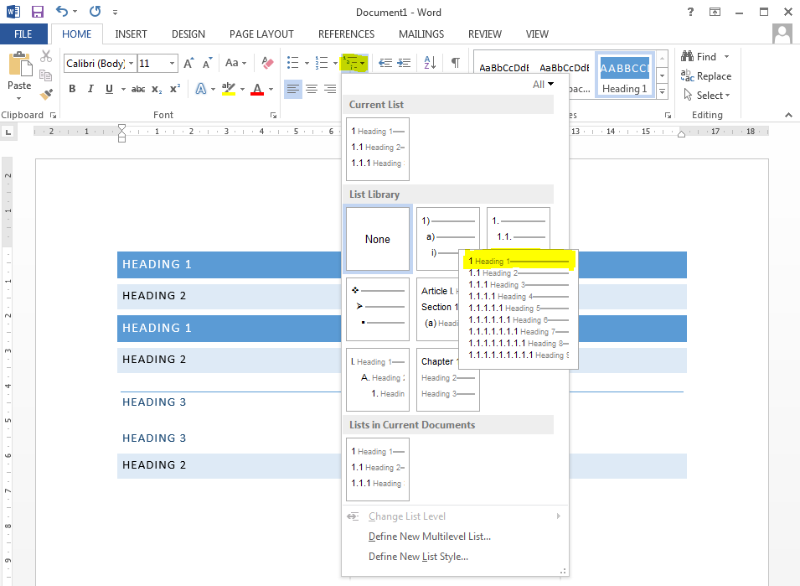Switch to the MAILINGS ribbon tab
800x586 pixels.
coord(421,34)
